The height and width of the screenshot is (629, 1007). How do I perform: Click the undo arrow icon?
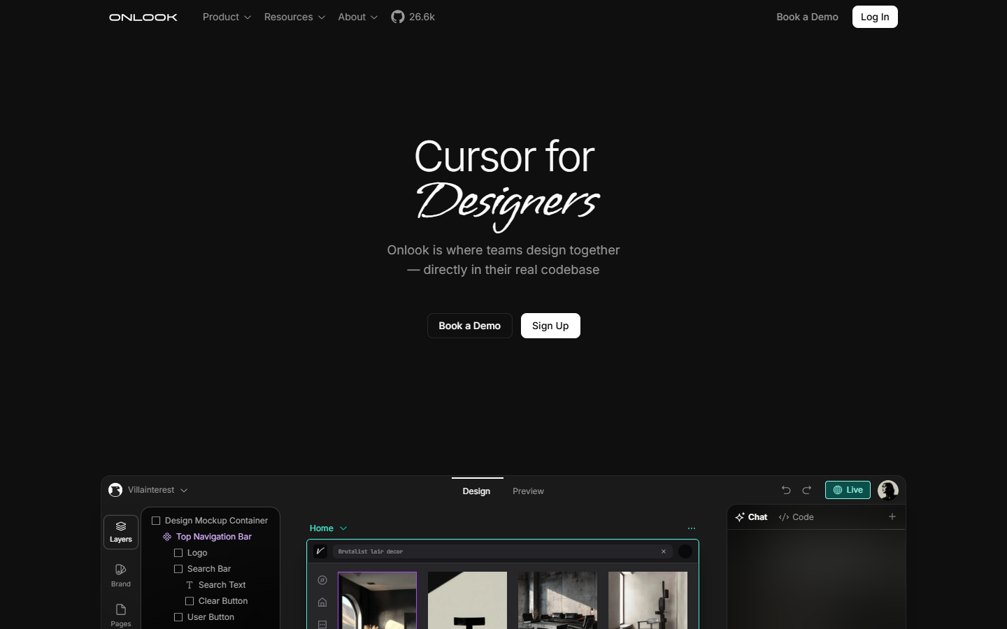[786, 490]
